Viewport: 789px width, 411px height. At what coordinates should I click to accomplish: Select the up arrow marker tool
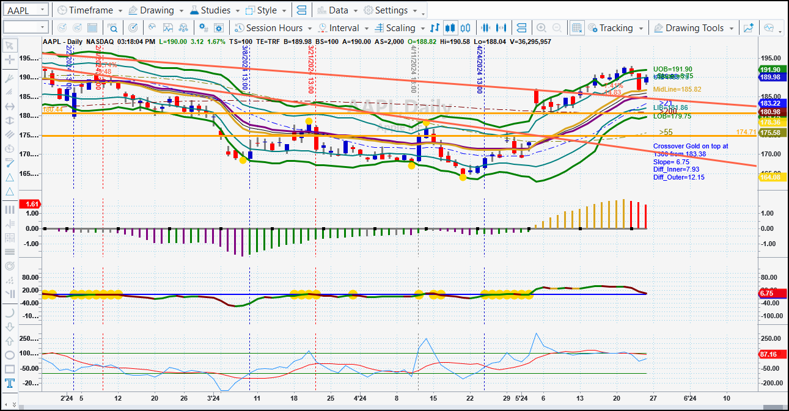10,340
